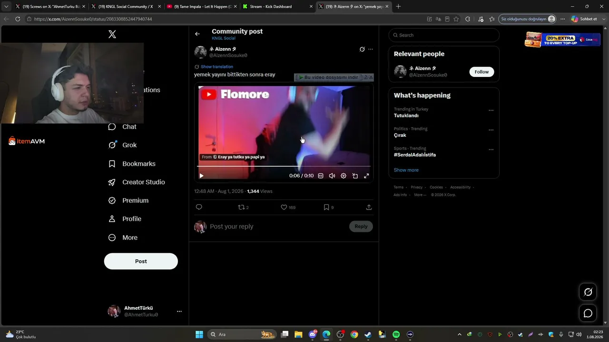Like the post with 169 likes
Viewport: 609px width, 342px height.
click(x=288, y=207)
